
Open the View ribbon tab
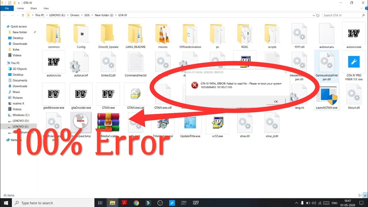[46, 8]
